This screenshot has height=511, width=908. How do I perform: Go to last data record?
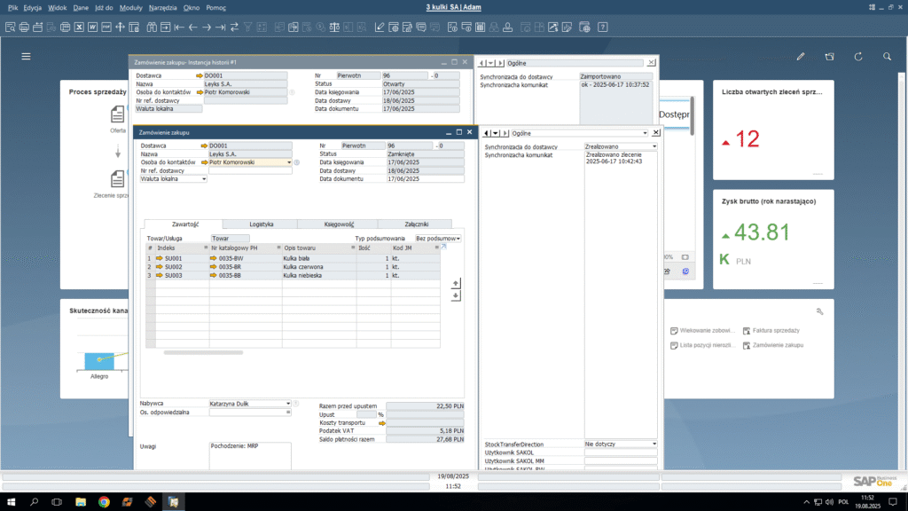click(x=221, y=28)
